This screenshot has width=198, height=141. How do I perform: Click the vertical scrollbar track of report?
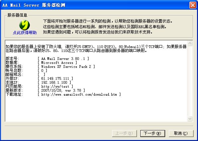(x=190, y=81)
